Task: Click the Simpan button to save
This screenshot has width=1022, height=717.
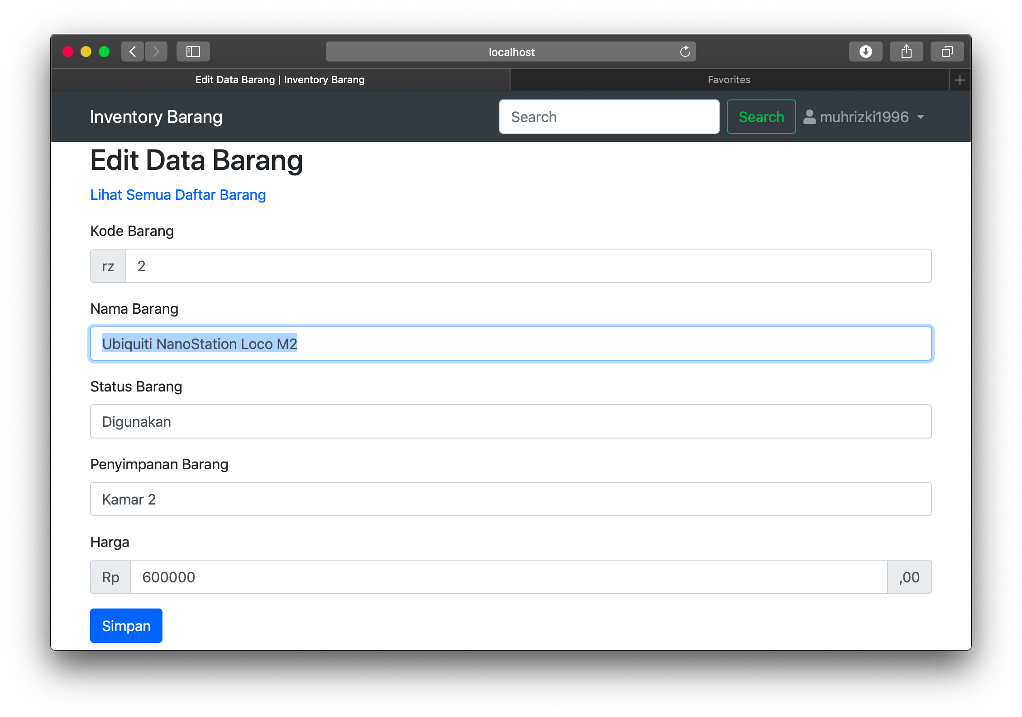Action: coord(126,625)
